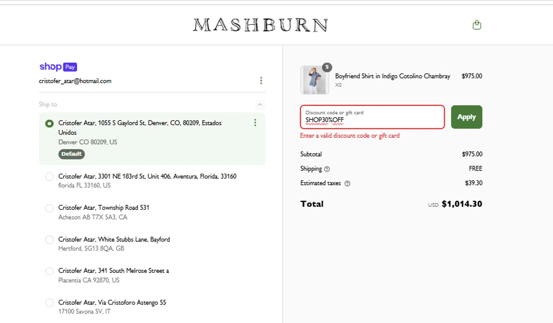Screen dimensions: 553x323
Task: Click the $39.30 estimated taxes value
Action: (474, 183)
